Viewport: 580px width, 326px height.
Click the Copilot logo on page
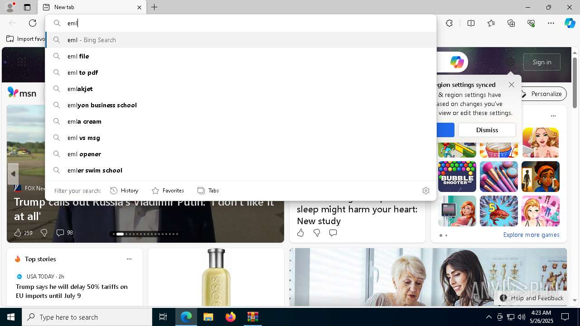[457, 62]
